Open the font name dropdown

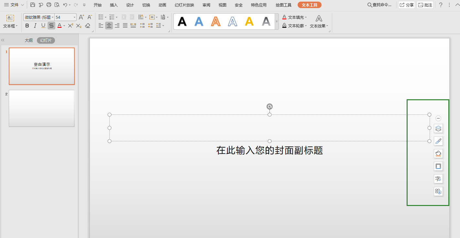click(53, 17)
